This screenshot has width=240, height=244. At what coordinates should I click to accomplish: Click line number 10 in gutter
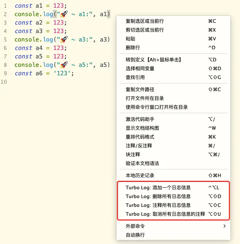pos(4,82)
